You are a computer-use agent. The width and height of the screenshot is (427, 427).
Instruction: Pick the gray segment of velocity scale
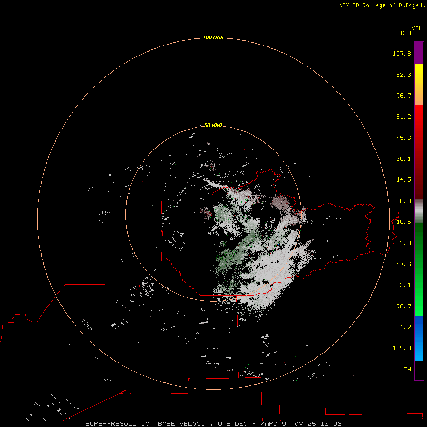419,211
